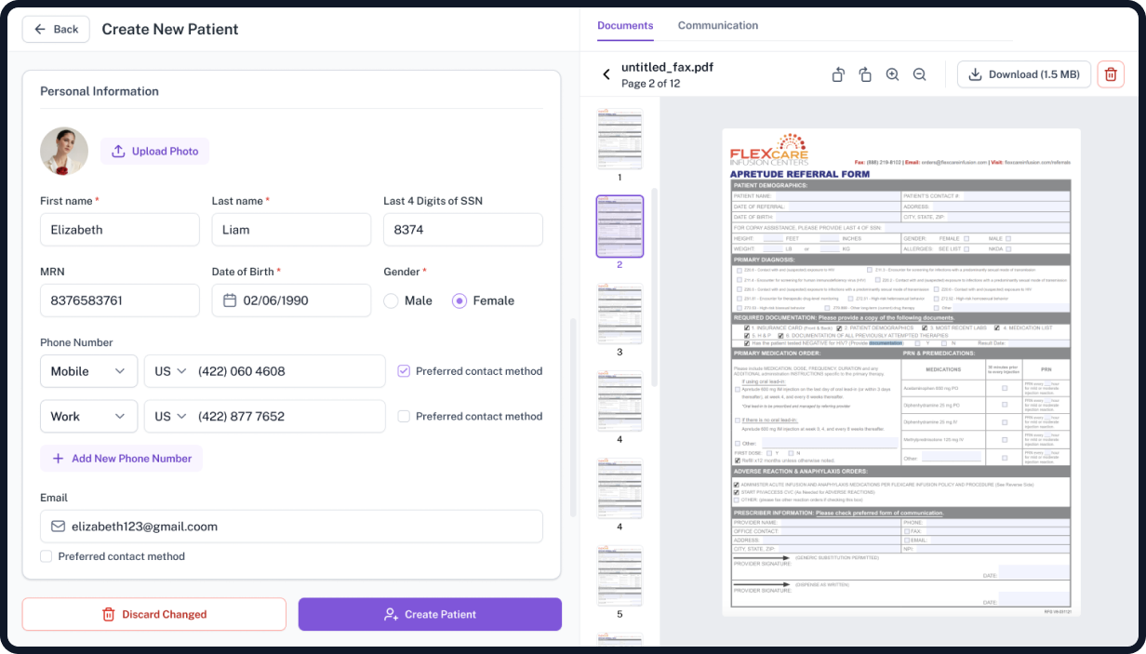Zoom out of the PDF document
The height and width of the screenshot is (654, 1146).
coord(919,74)
